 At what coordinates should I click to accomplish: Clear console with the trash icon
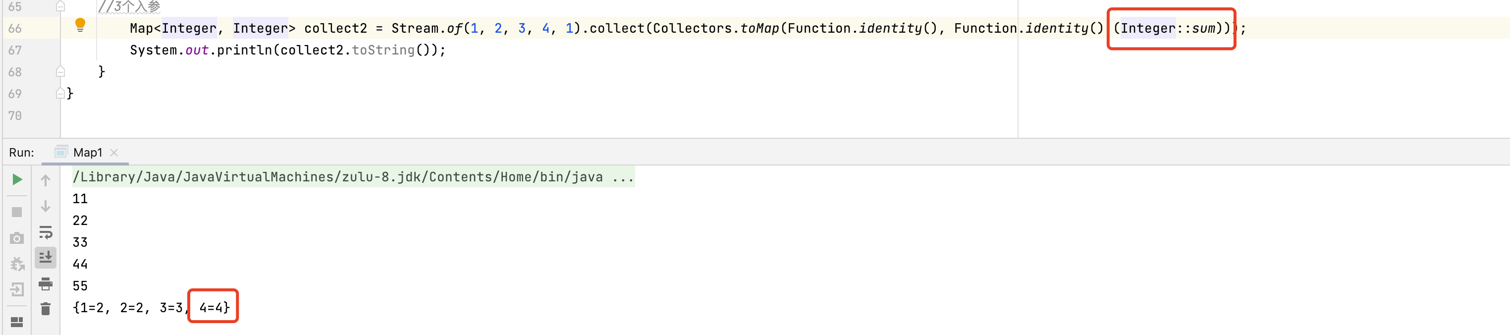click(46, 309)
